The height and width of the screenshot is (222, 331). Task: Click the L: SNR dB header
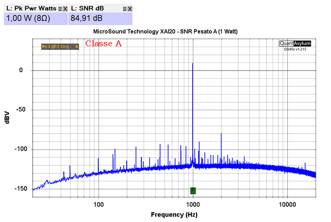point(87,8)
